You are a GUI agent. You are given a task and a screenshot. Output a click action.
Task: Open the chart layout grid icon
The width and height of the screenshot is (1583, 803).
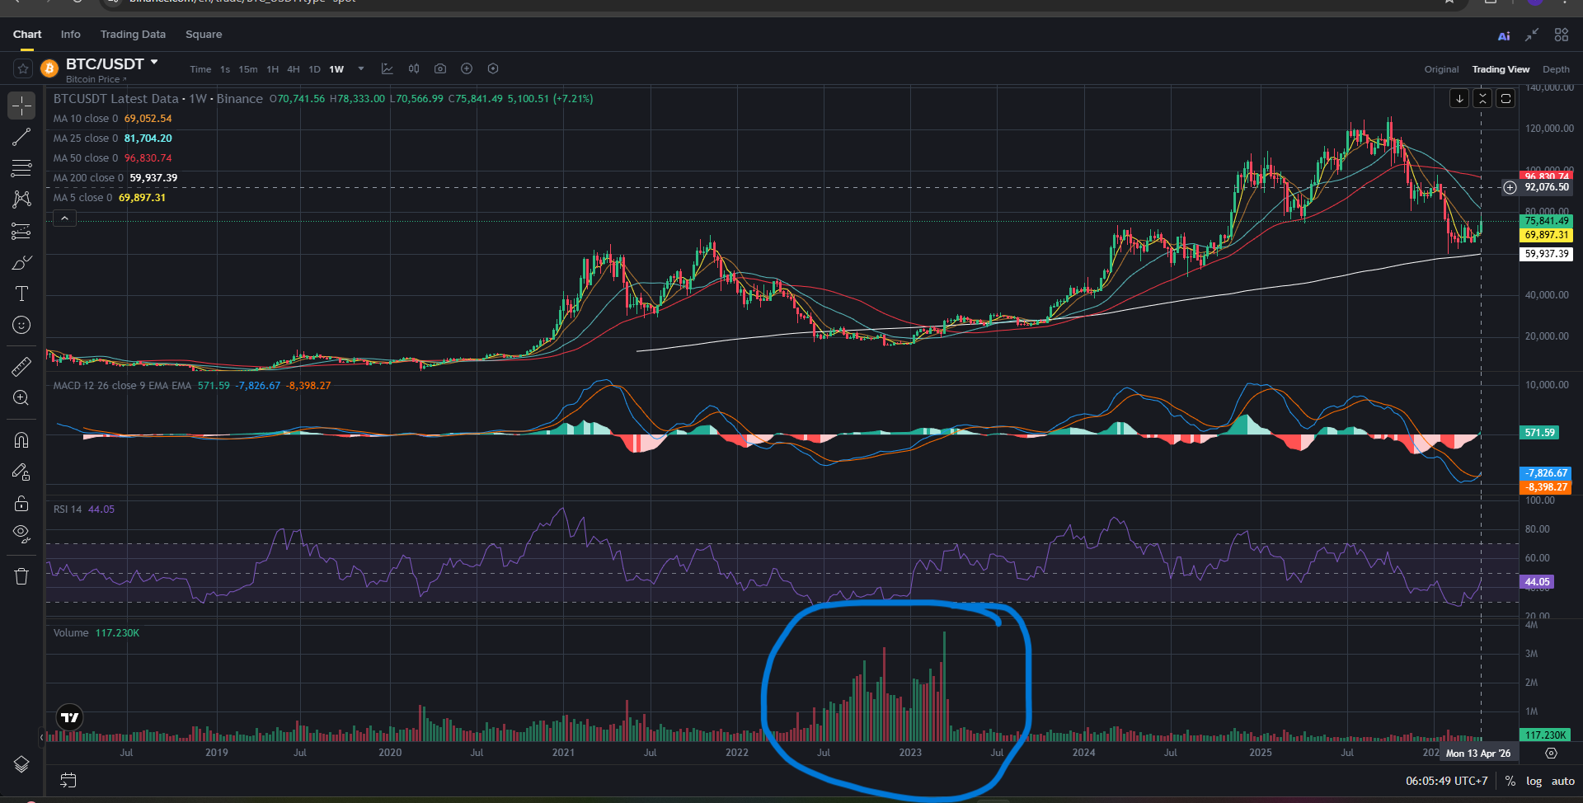click(x=1562, y=35)
